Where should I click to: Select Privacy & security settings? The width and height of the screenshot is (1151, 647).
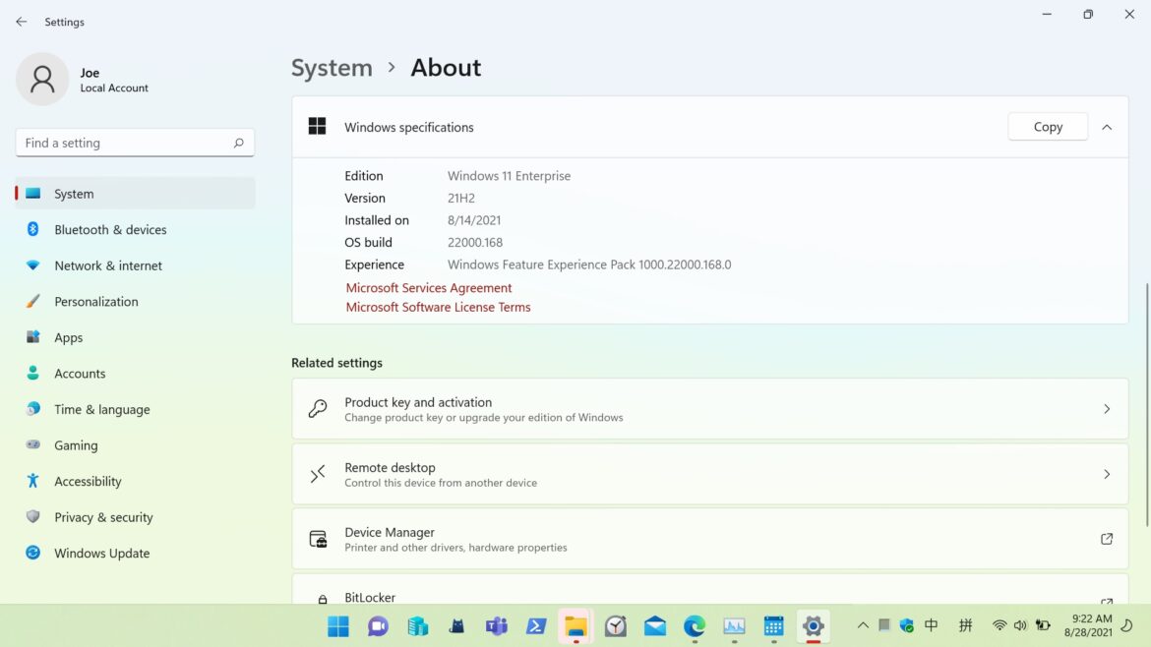[103, 517]
